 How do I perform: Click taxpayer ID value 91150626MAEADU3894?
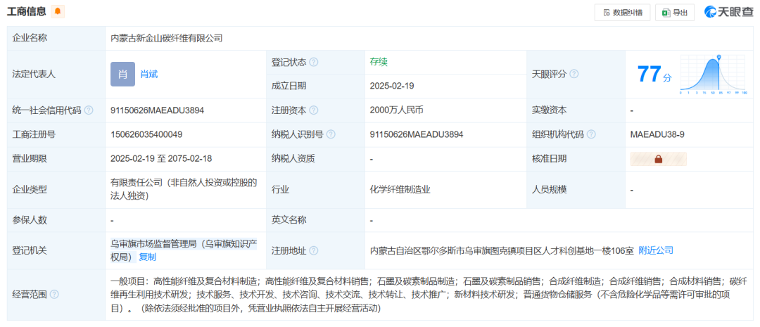pyautogui.click(x=417, y=134)
